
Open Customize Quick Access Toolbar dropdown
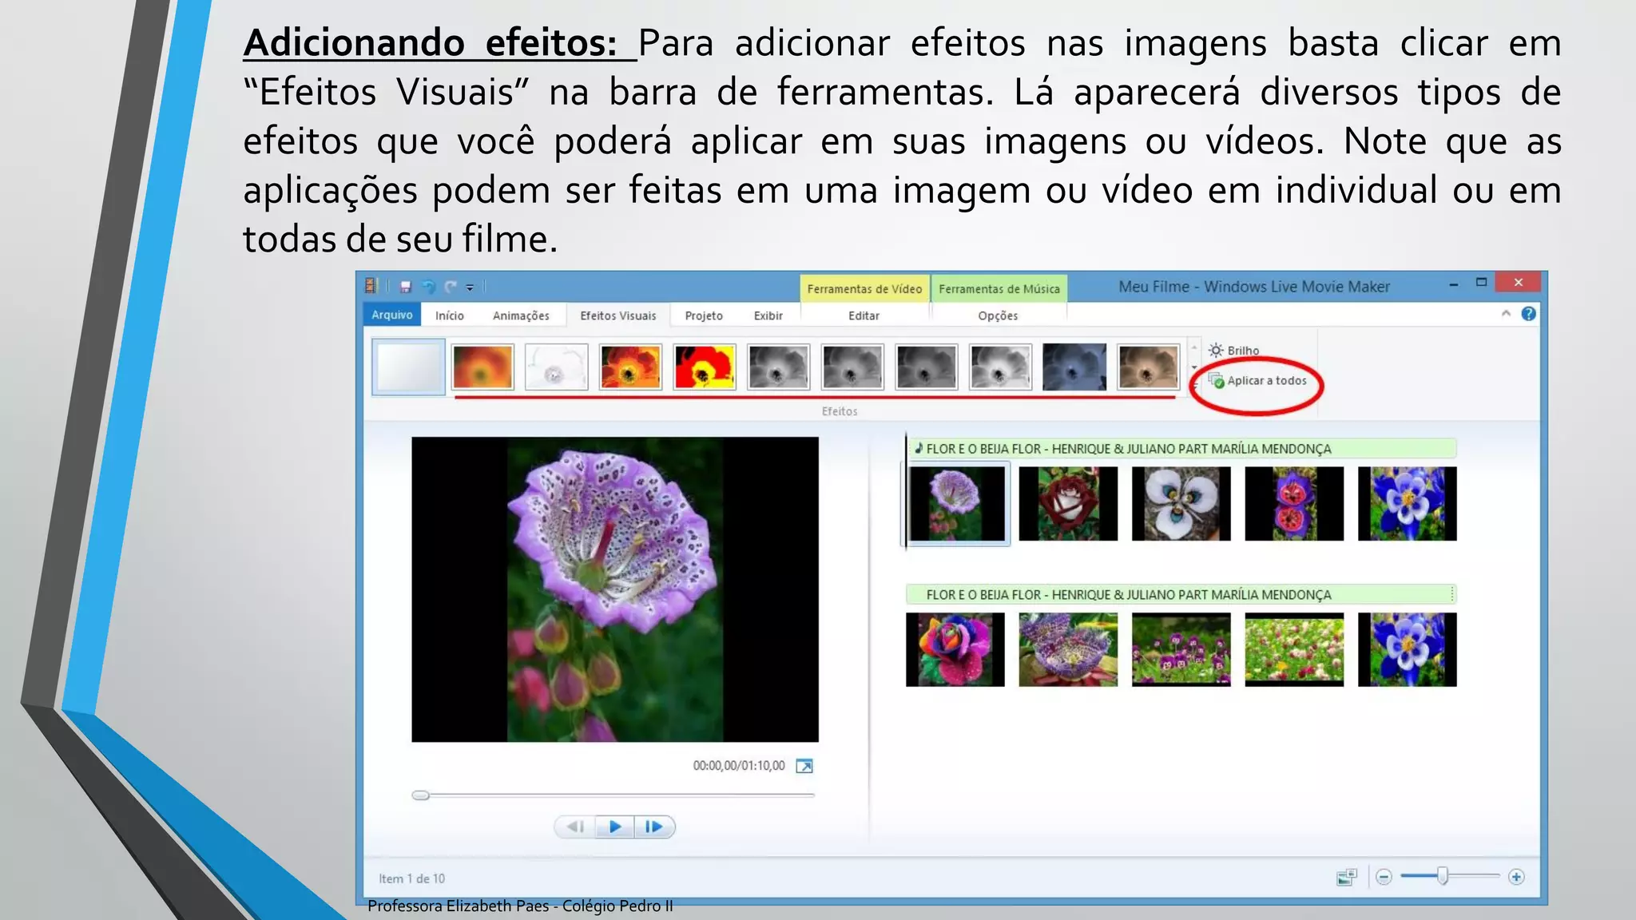471,287
